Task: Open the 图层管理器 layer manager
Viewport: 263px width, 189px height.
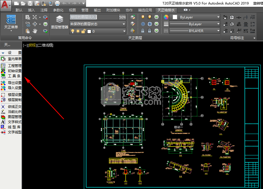Action: (x=59, y=22)
